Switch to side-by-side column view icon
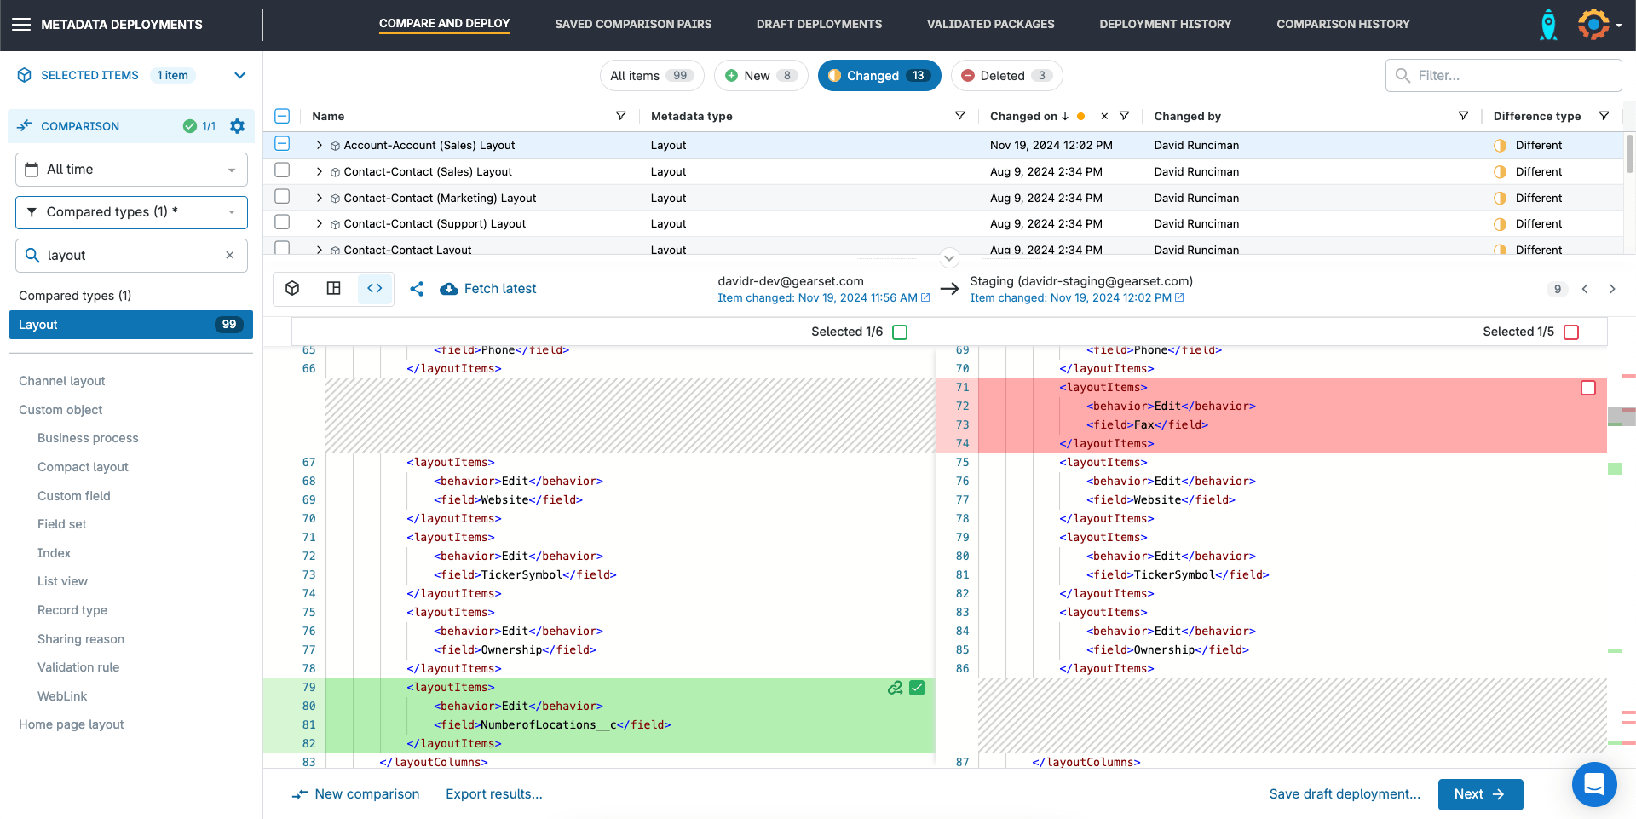 click(x=334, y=289)
